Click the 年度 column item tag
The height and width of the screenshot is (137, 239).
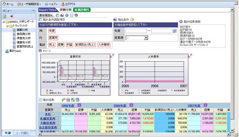(x=52, y=31)
